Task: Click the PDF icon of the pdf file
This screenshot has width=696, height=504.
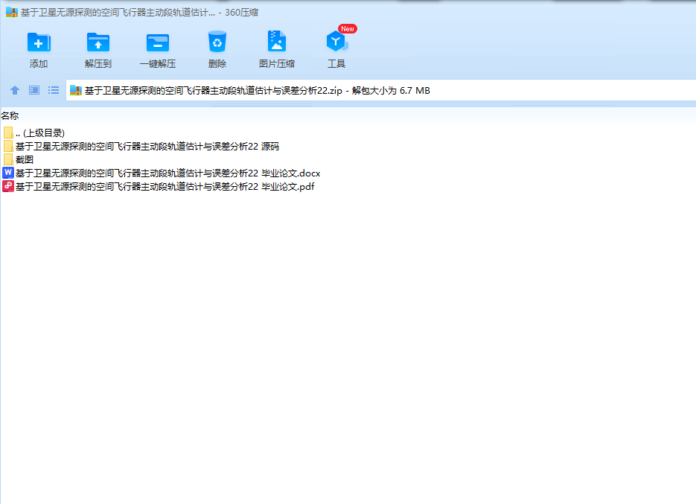Action: tap(8, 186)
